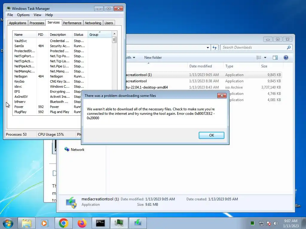Viewport: 306px width, 229px height.
Task: Switch to media creation tool taskbar button
Action: click(138, 223)
